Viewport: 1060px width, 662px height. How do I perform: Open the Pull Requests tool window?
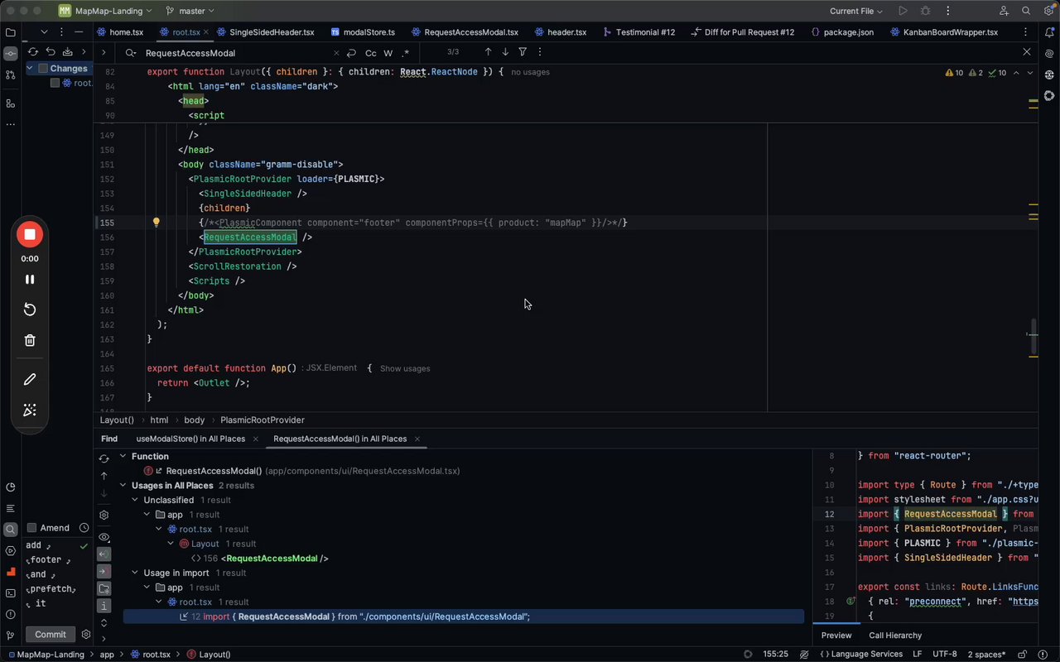[11, 74]
